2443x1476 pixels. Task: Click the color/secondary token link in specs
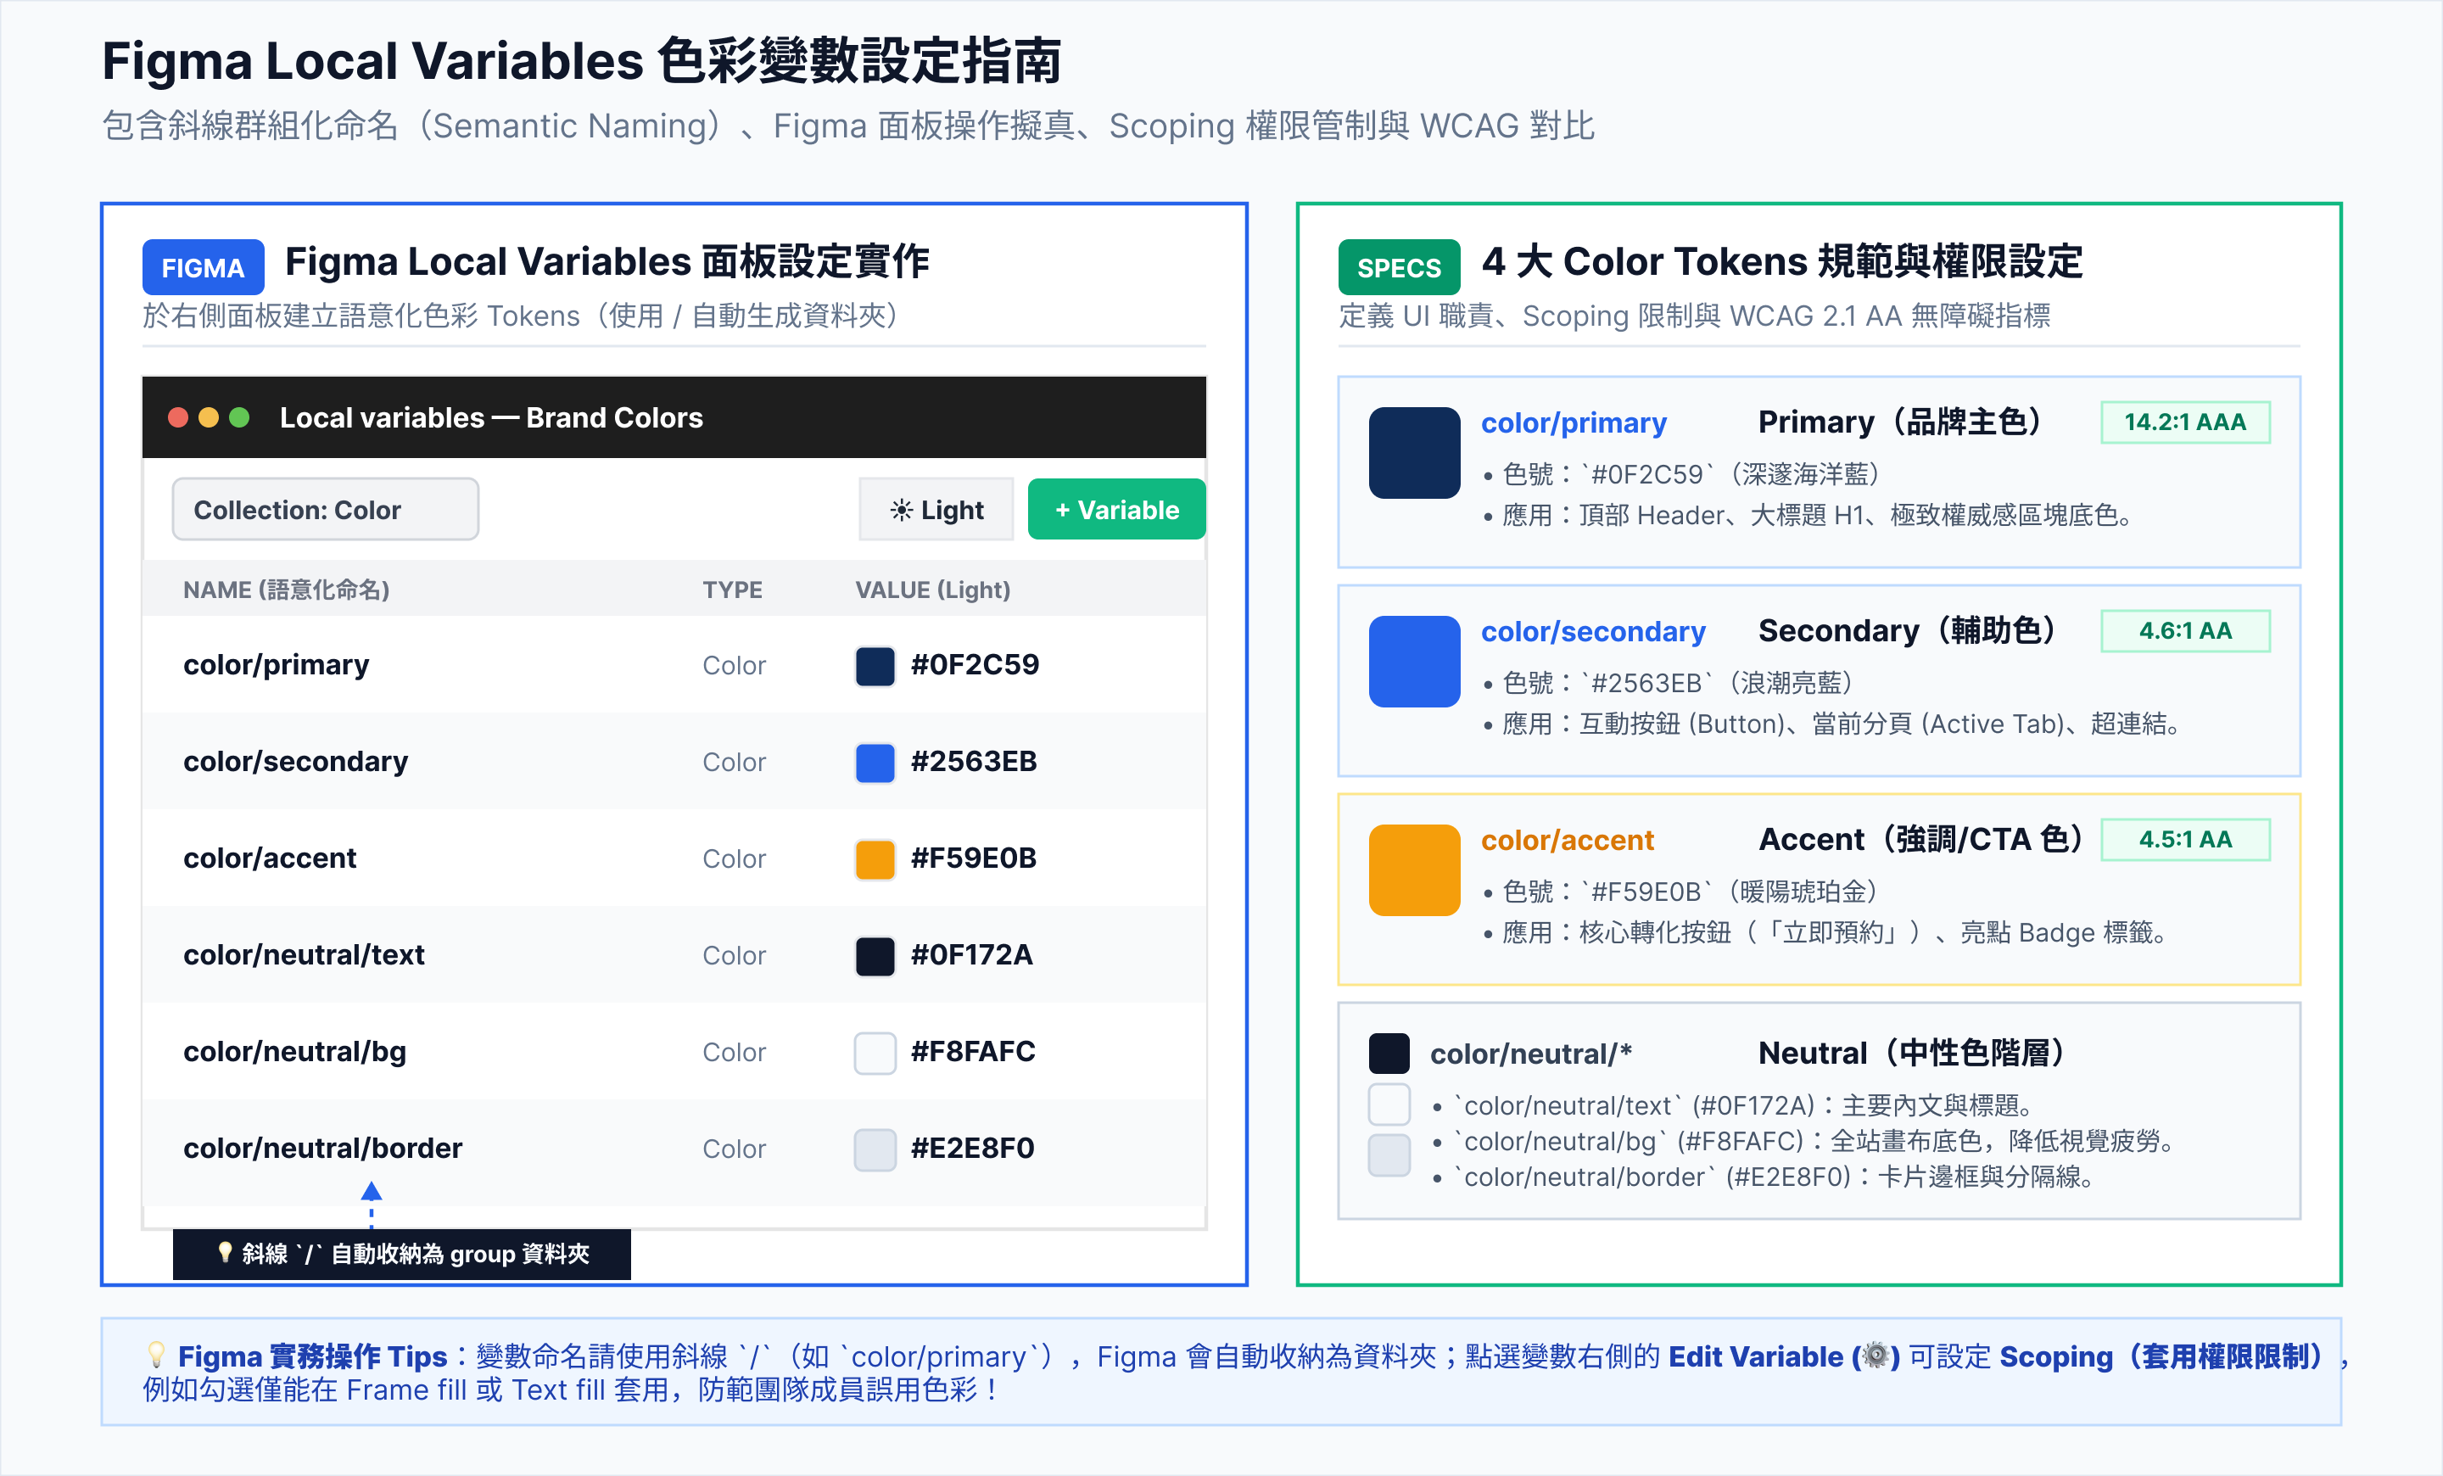[x=1593, y=631]
